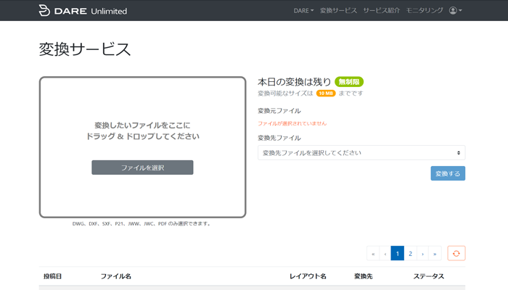Go to next page using arrow icon
This screenshot has height=290, width=508.
(422, 253)
